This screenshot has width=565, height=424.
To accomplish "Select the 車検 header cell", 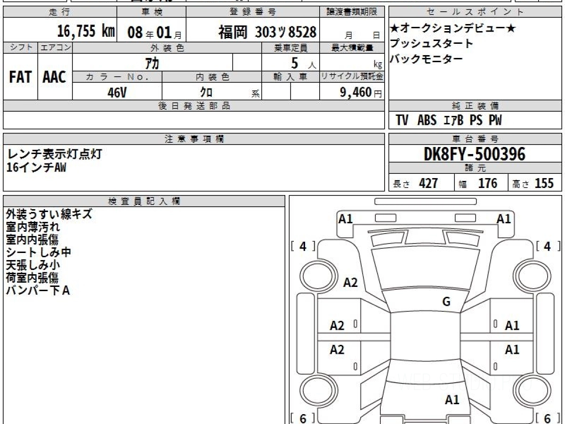I will click(151, 12).
